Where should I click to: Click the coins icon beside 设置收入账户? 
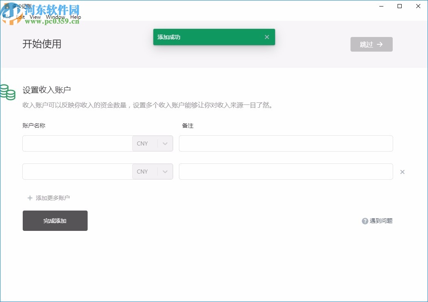[9, 92]
